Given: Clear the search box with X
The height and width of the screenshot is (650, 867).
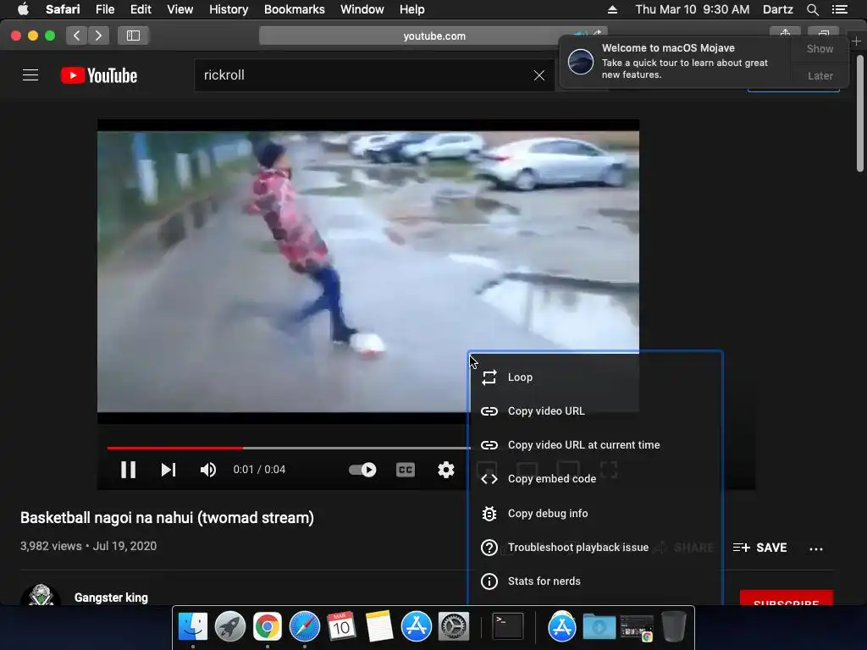Looking at the screenshot, I should pyautogui.click(x=539, y=75).
